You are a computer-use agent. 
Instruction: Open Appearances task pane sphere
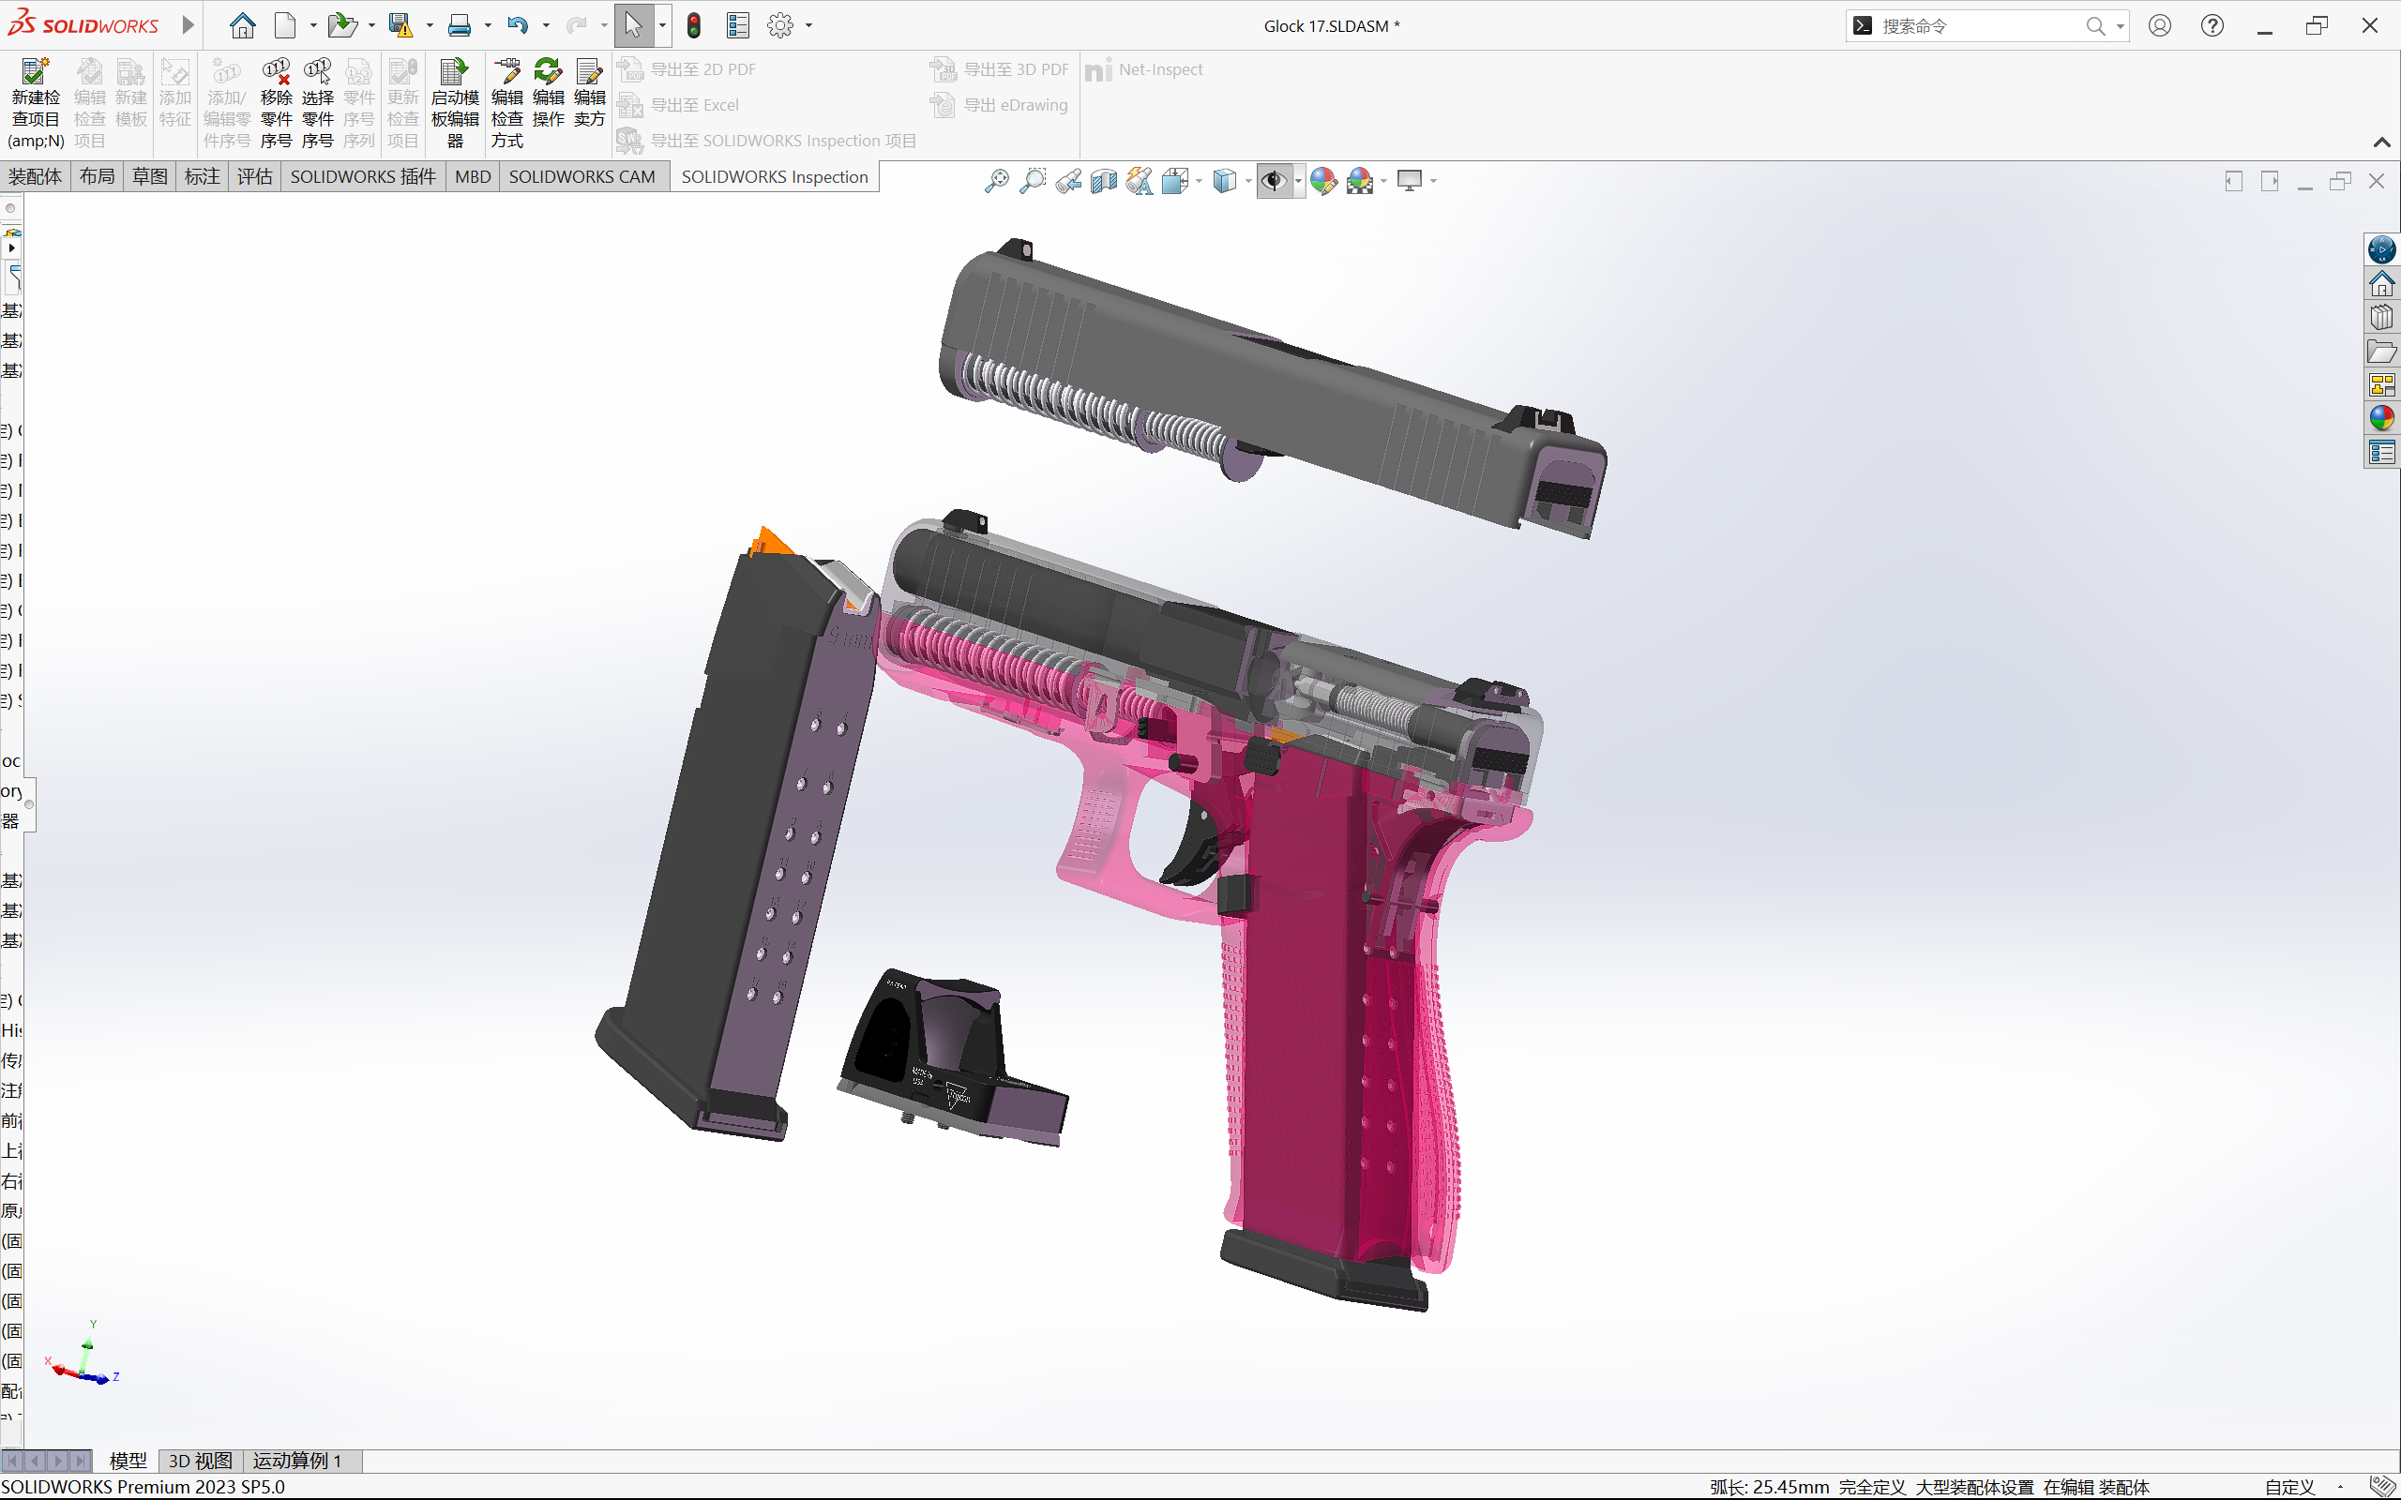point(2381,419)
